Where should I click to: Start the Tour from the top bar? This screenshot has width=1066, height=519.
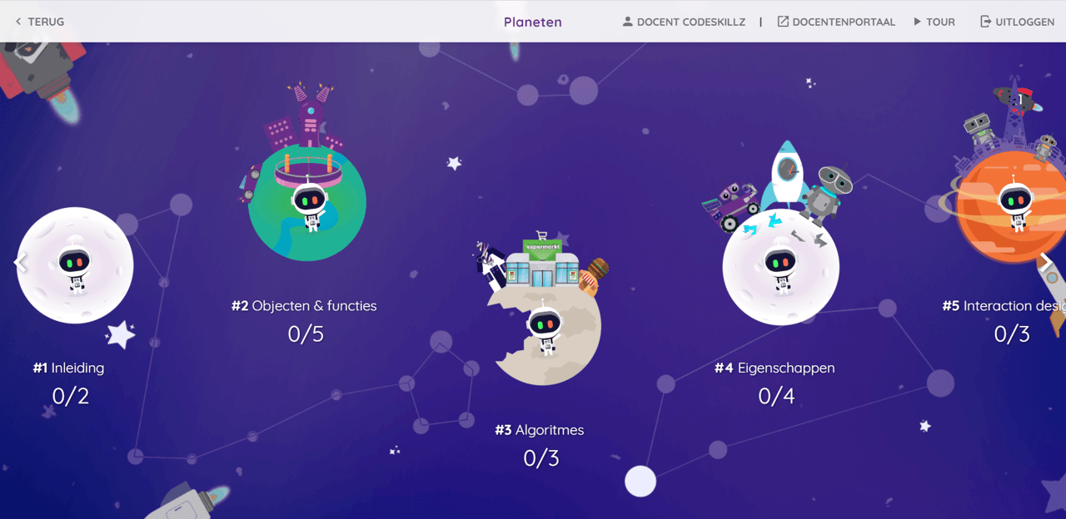pyautogui.click(x=934, y=22)
